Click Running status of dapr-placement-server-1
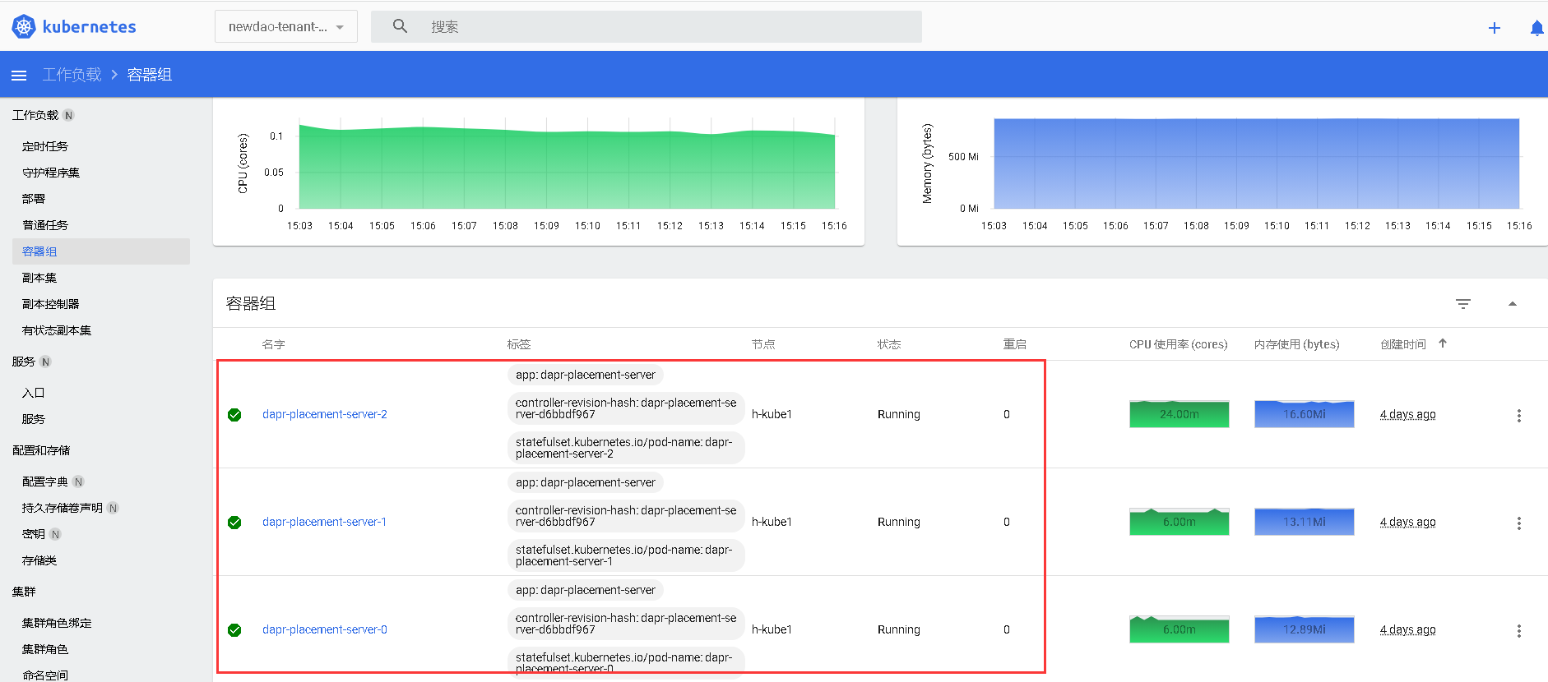Screen dimensions: 1548x682 (899, 522)
